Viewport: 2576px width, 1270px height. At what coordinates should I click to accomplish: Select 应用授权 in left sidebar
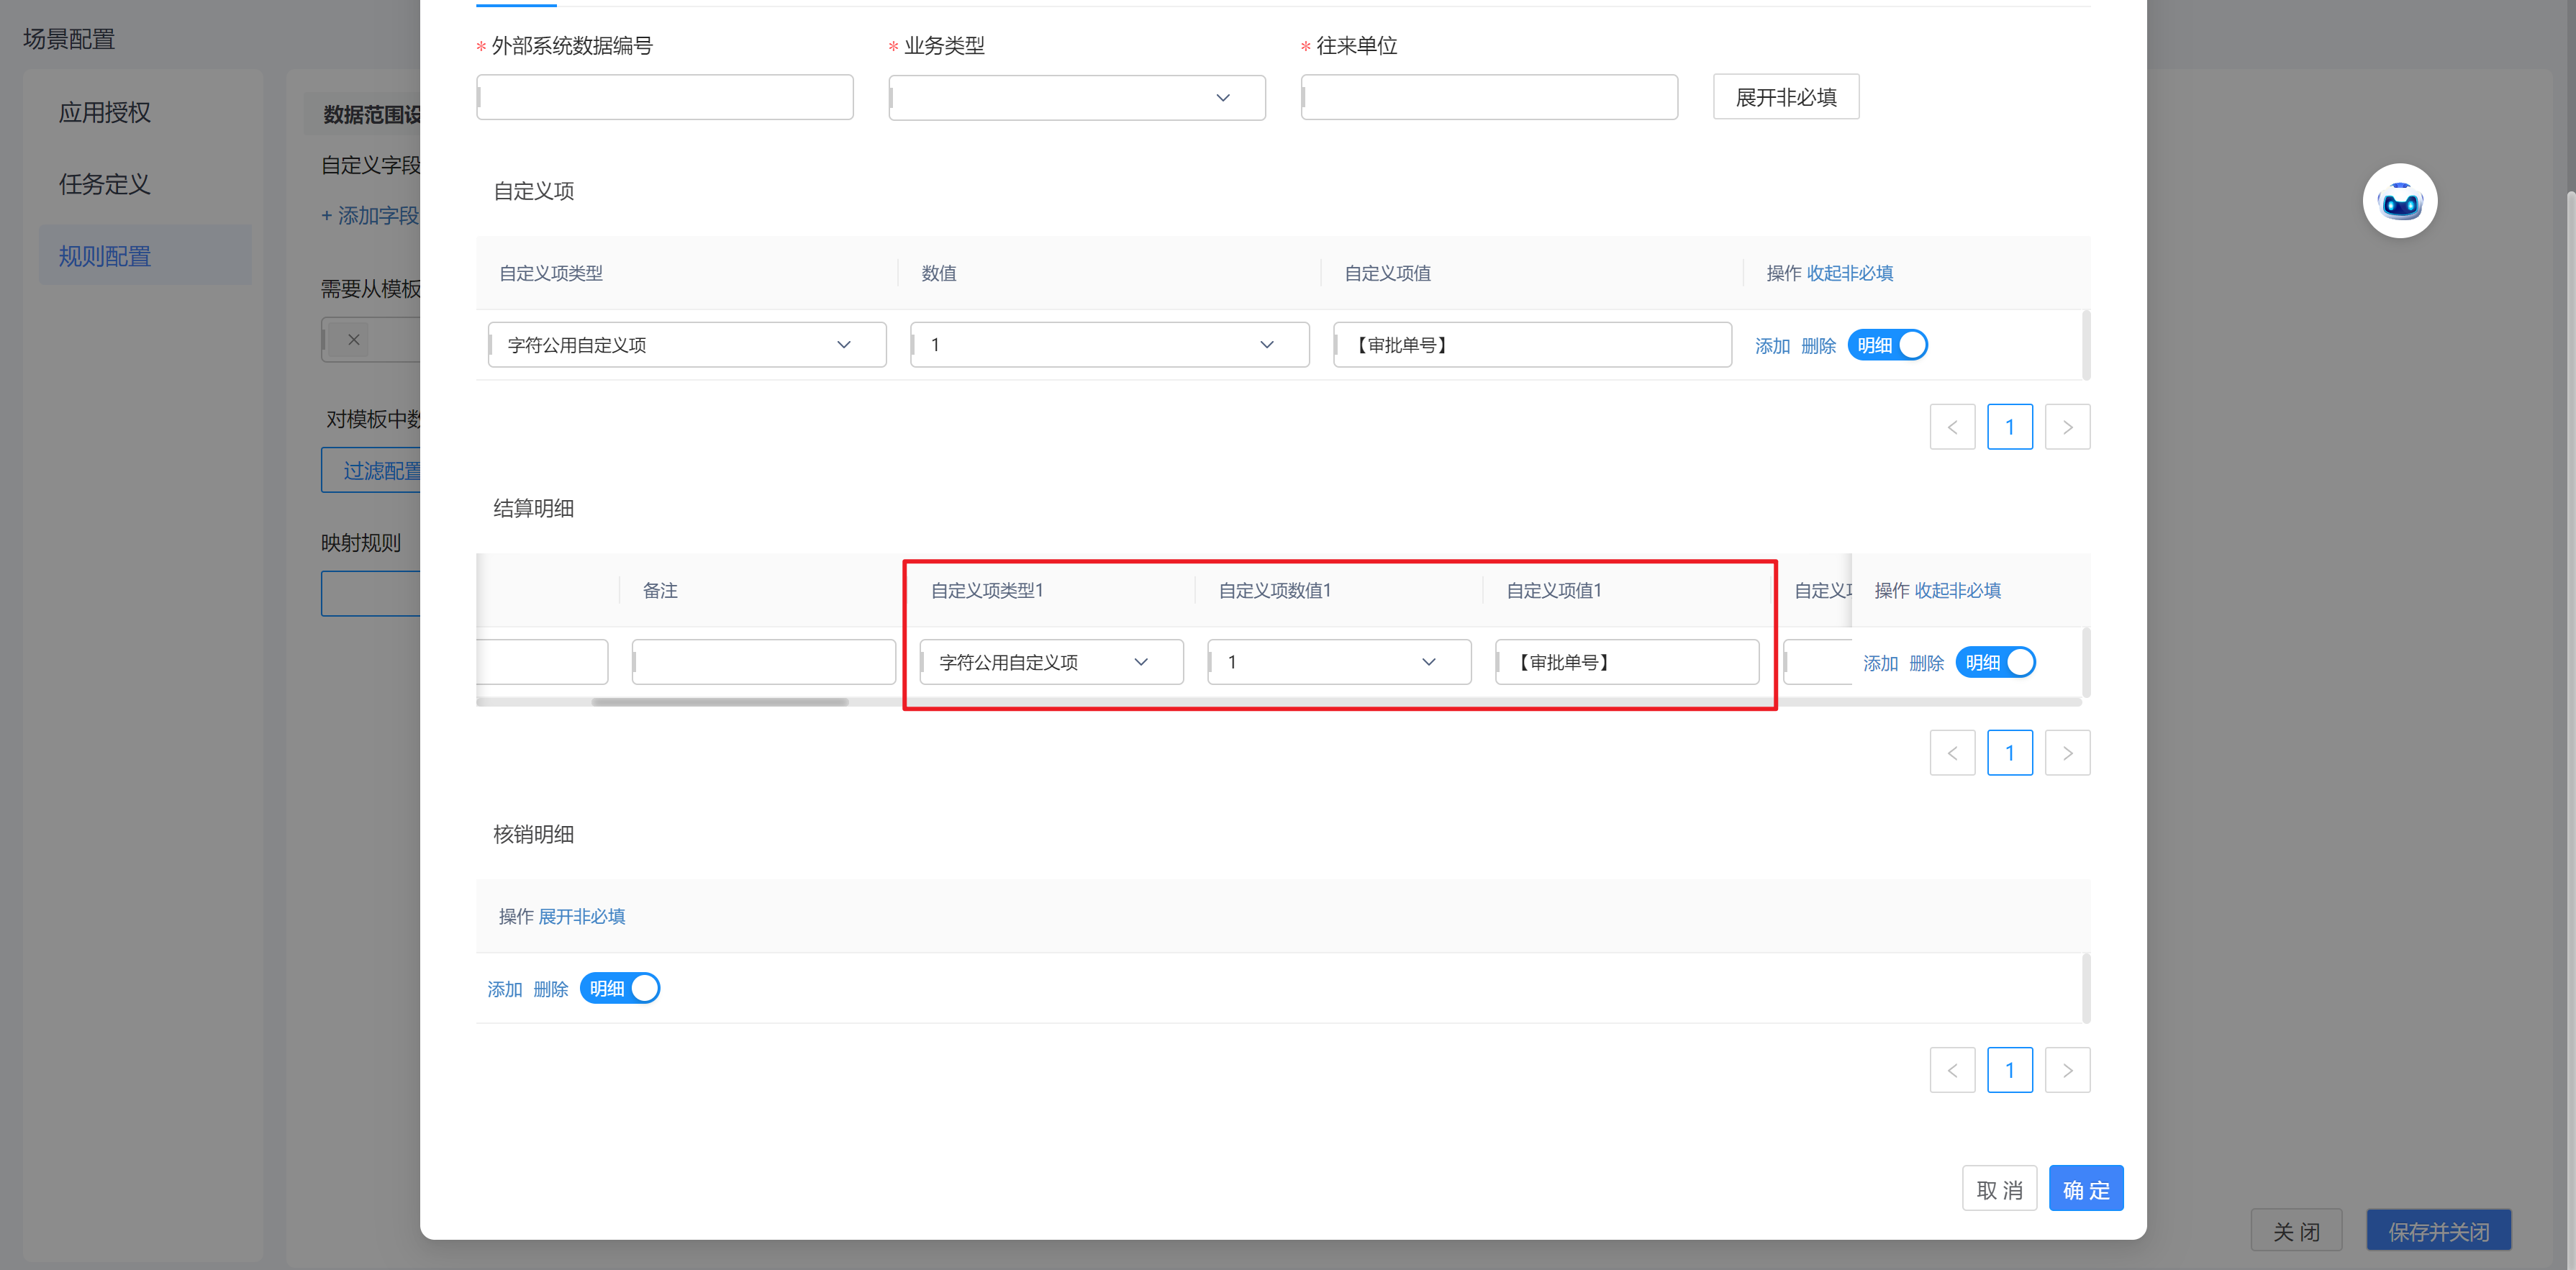pyautogui.click(x=105, y=112)
